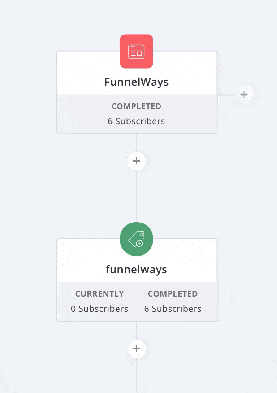Open the browser-window graphic inside the red badge

click(x=136, y=51)
